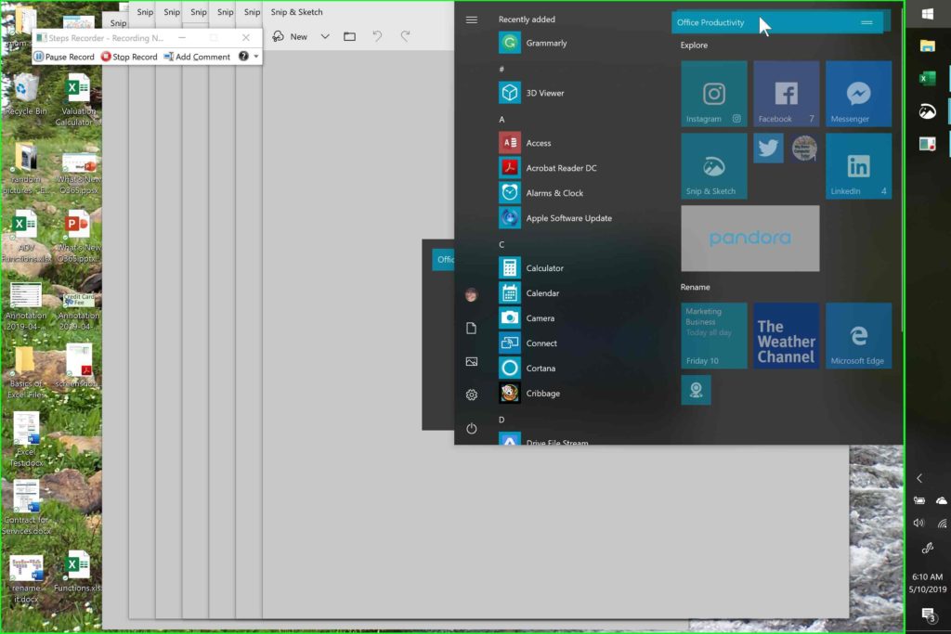Jump to letters via the 'A' header
Screen dimensions: 951x634
(502, 120)
